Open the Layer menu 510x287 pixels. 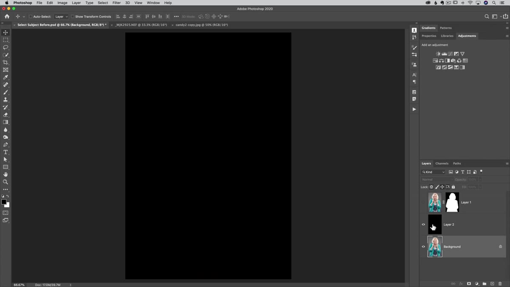point(76,3)
